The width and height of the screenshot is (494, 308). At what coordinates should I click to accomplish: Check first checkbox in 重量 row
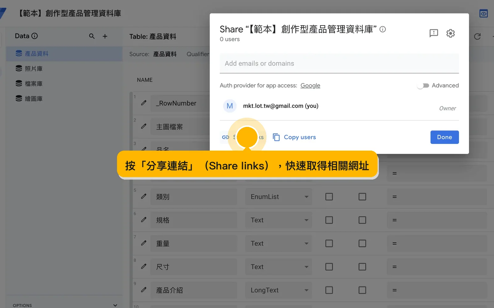tap(329, 244)
